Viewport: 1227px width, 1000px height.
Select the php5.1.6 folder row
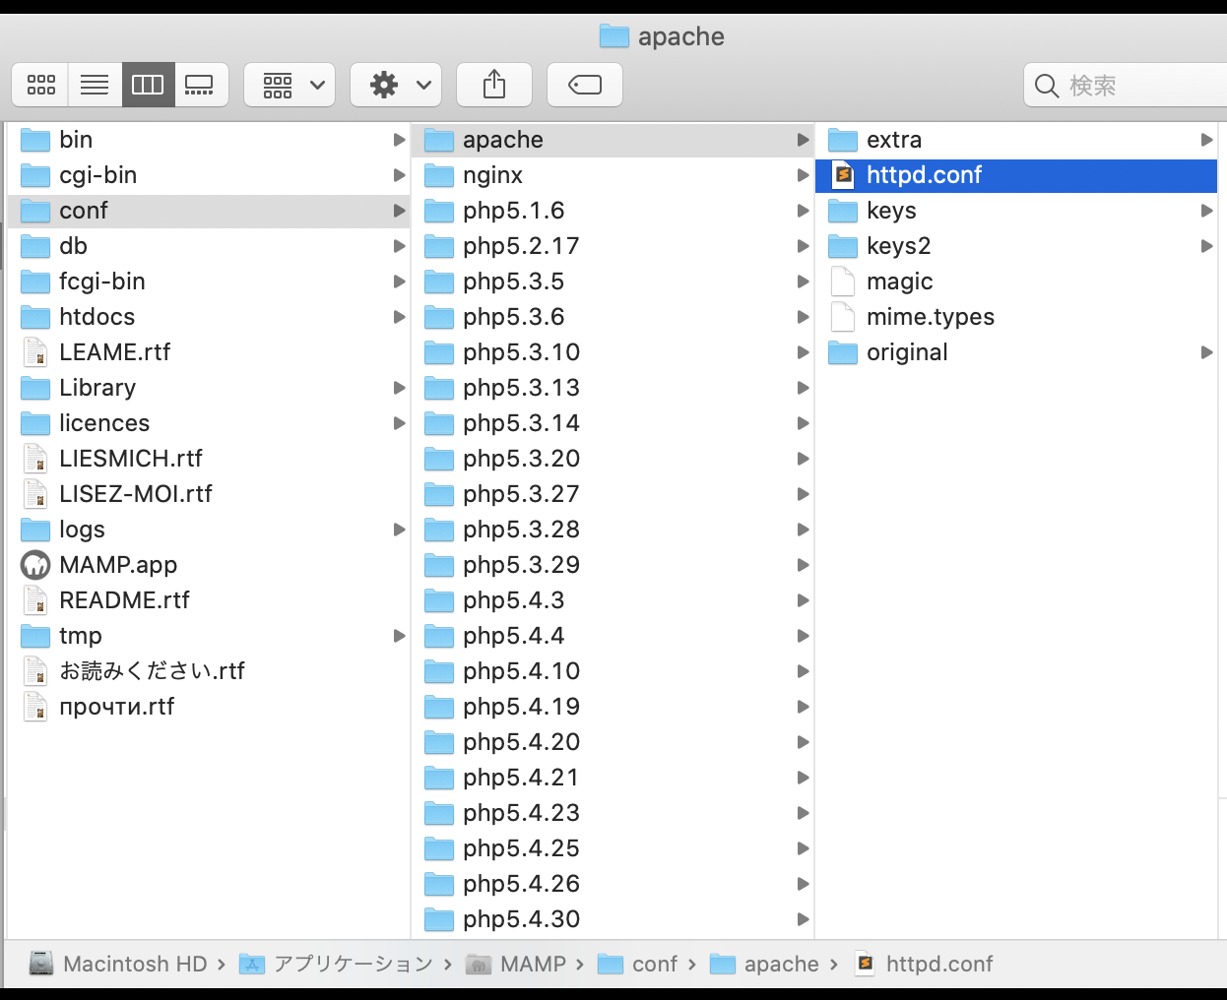[613, 211]
